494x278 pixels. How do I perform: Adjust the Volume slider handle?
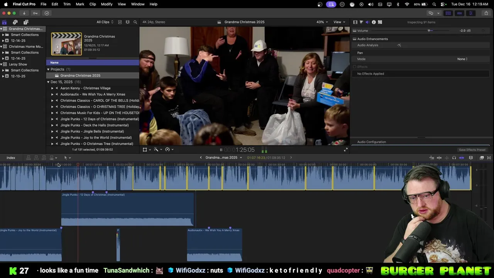coord(429,31)
